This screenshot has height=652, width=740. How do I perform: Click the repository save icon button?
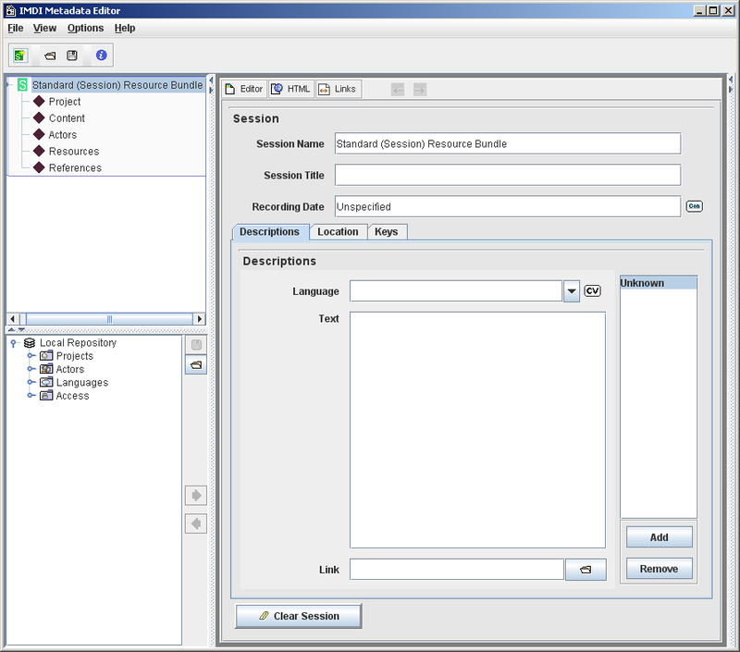(196, 344)
